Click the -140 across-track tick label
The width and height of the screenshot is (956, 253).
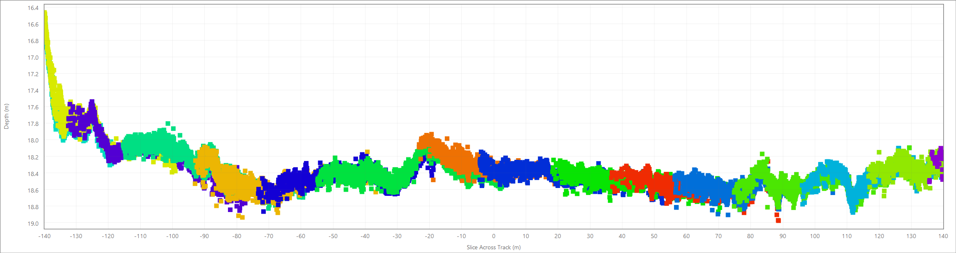coord(44,236)
